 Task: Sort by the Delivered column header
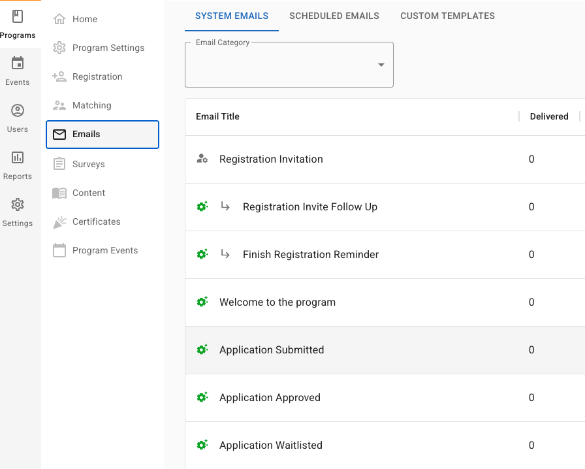click(548, 116)
